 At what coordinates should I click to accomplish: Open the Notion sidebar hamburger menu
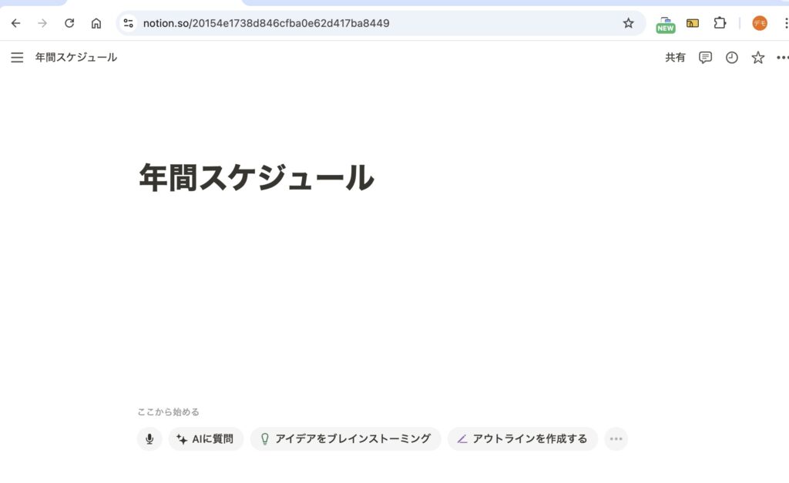click(x=17, y=58)
